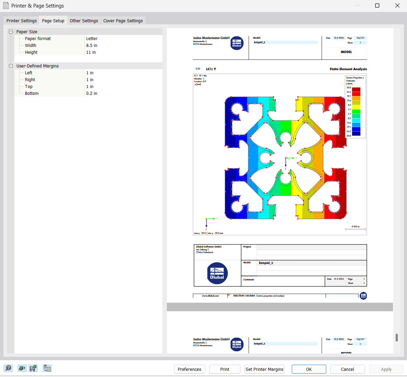Open the Paper format dropdown showing Letter

pos(120,38)
